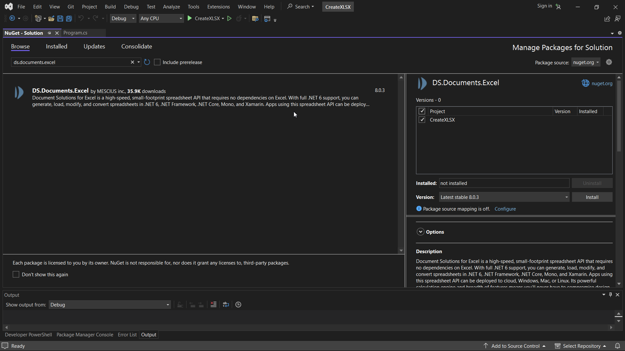Click Select Repository in status bar
Image resolution: width=625 pixels, height=351 pixels.
point(580,346)
